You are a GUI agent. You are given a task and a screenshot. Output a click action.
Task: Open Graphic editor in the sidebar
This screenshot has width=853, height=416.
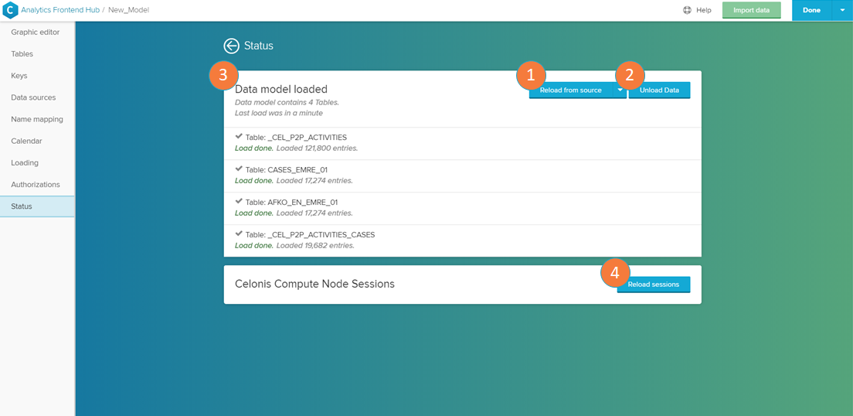[x=35, y=32]
